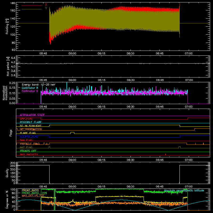Click the MAX_DET_VS_TOT legend entry
Screen dimensions: 213x213
pos(33,196)
